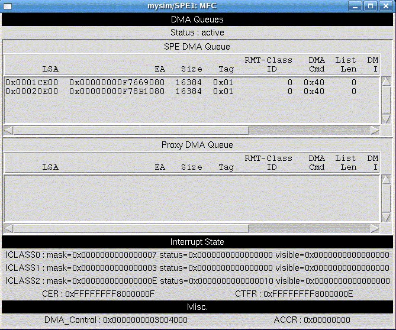Select LSA value 0x00020E00
The width and height of the screenshot is (396, 330).
31,91
